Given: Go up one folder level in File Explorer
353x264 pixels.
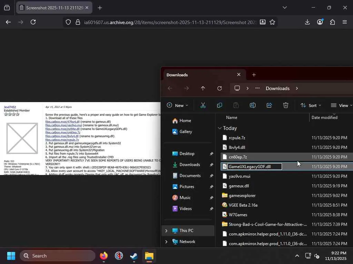Looking at the screenshot, I should pyautogui.click(x=203, y=88).
